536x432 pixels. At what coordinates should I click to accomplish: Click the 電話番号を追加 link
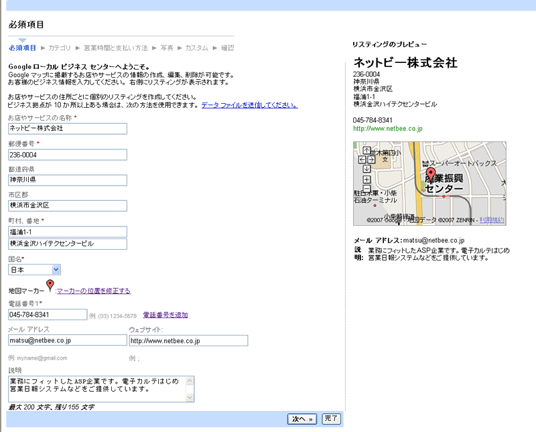pos(165,315)
